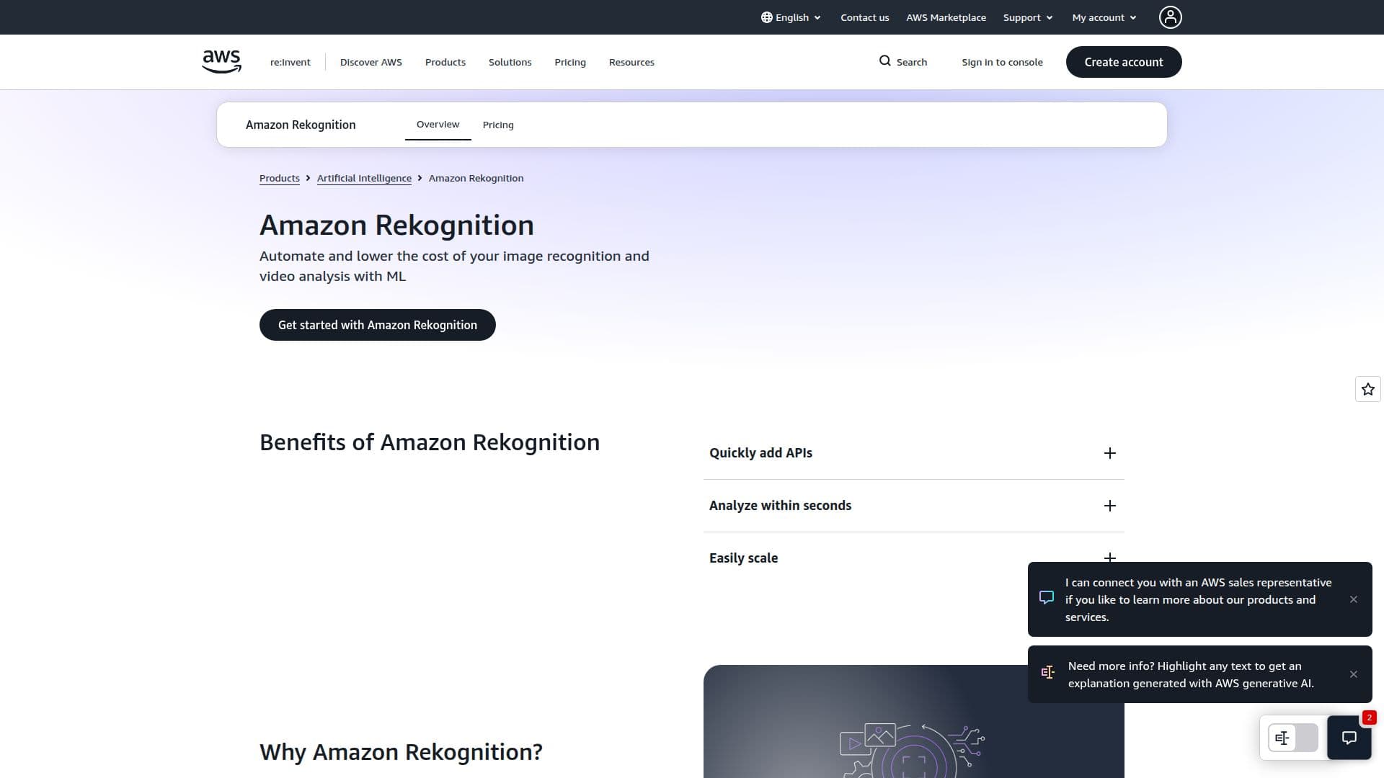Open the user profile avatar icon
Image resolution: width=1384 pixels, height=778 pixels.
pyautogui.click(x=1170, y=17)
